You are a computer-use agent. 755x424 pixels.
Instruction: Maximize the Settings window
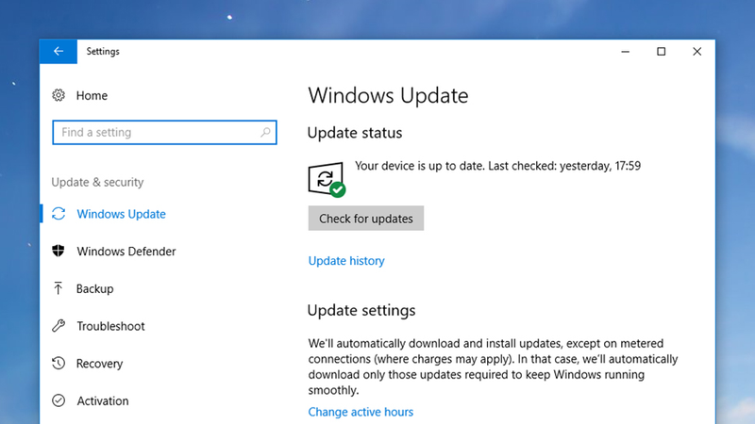coord(662,52)
